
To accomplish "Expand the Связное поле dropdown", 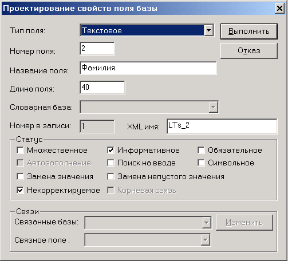I will (206, 240).
